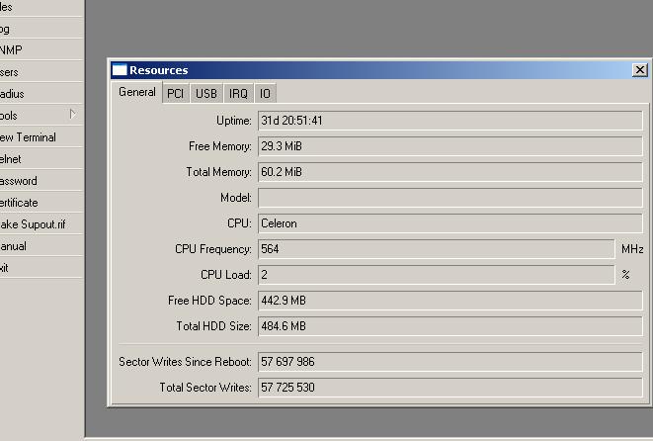Click the CPU Frequency label

point(213,249)
